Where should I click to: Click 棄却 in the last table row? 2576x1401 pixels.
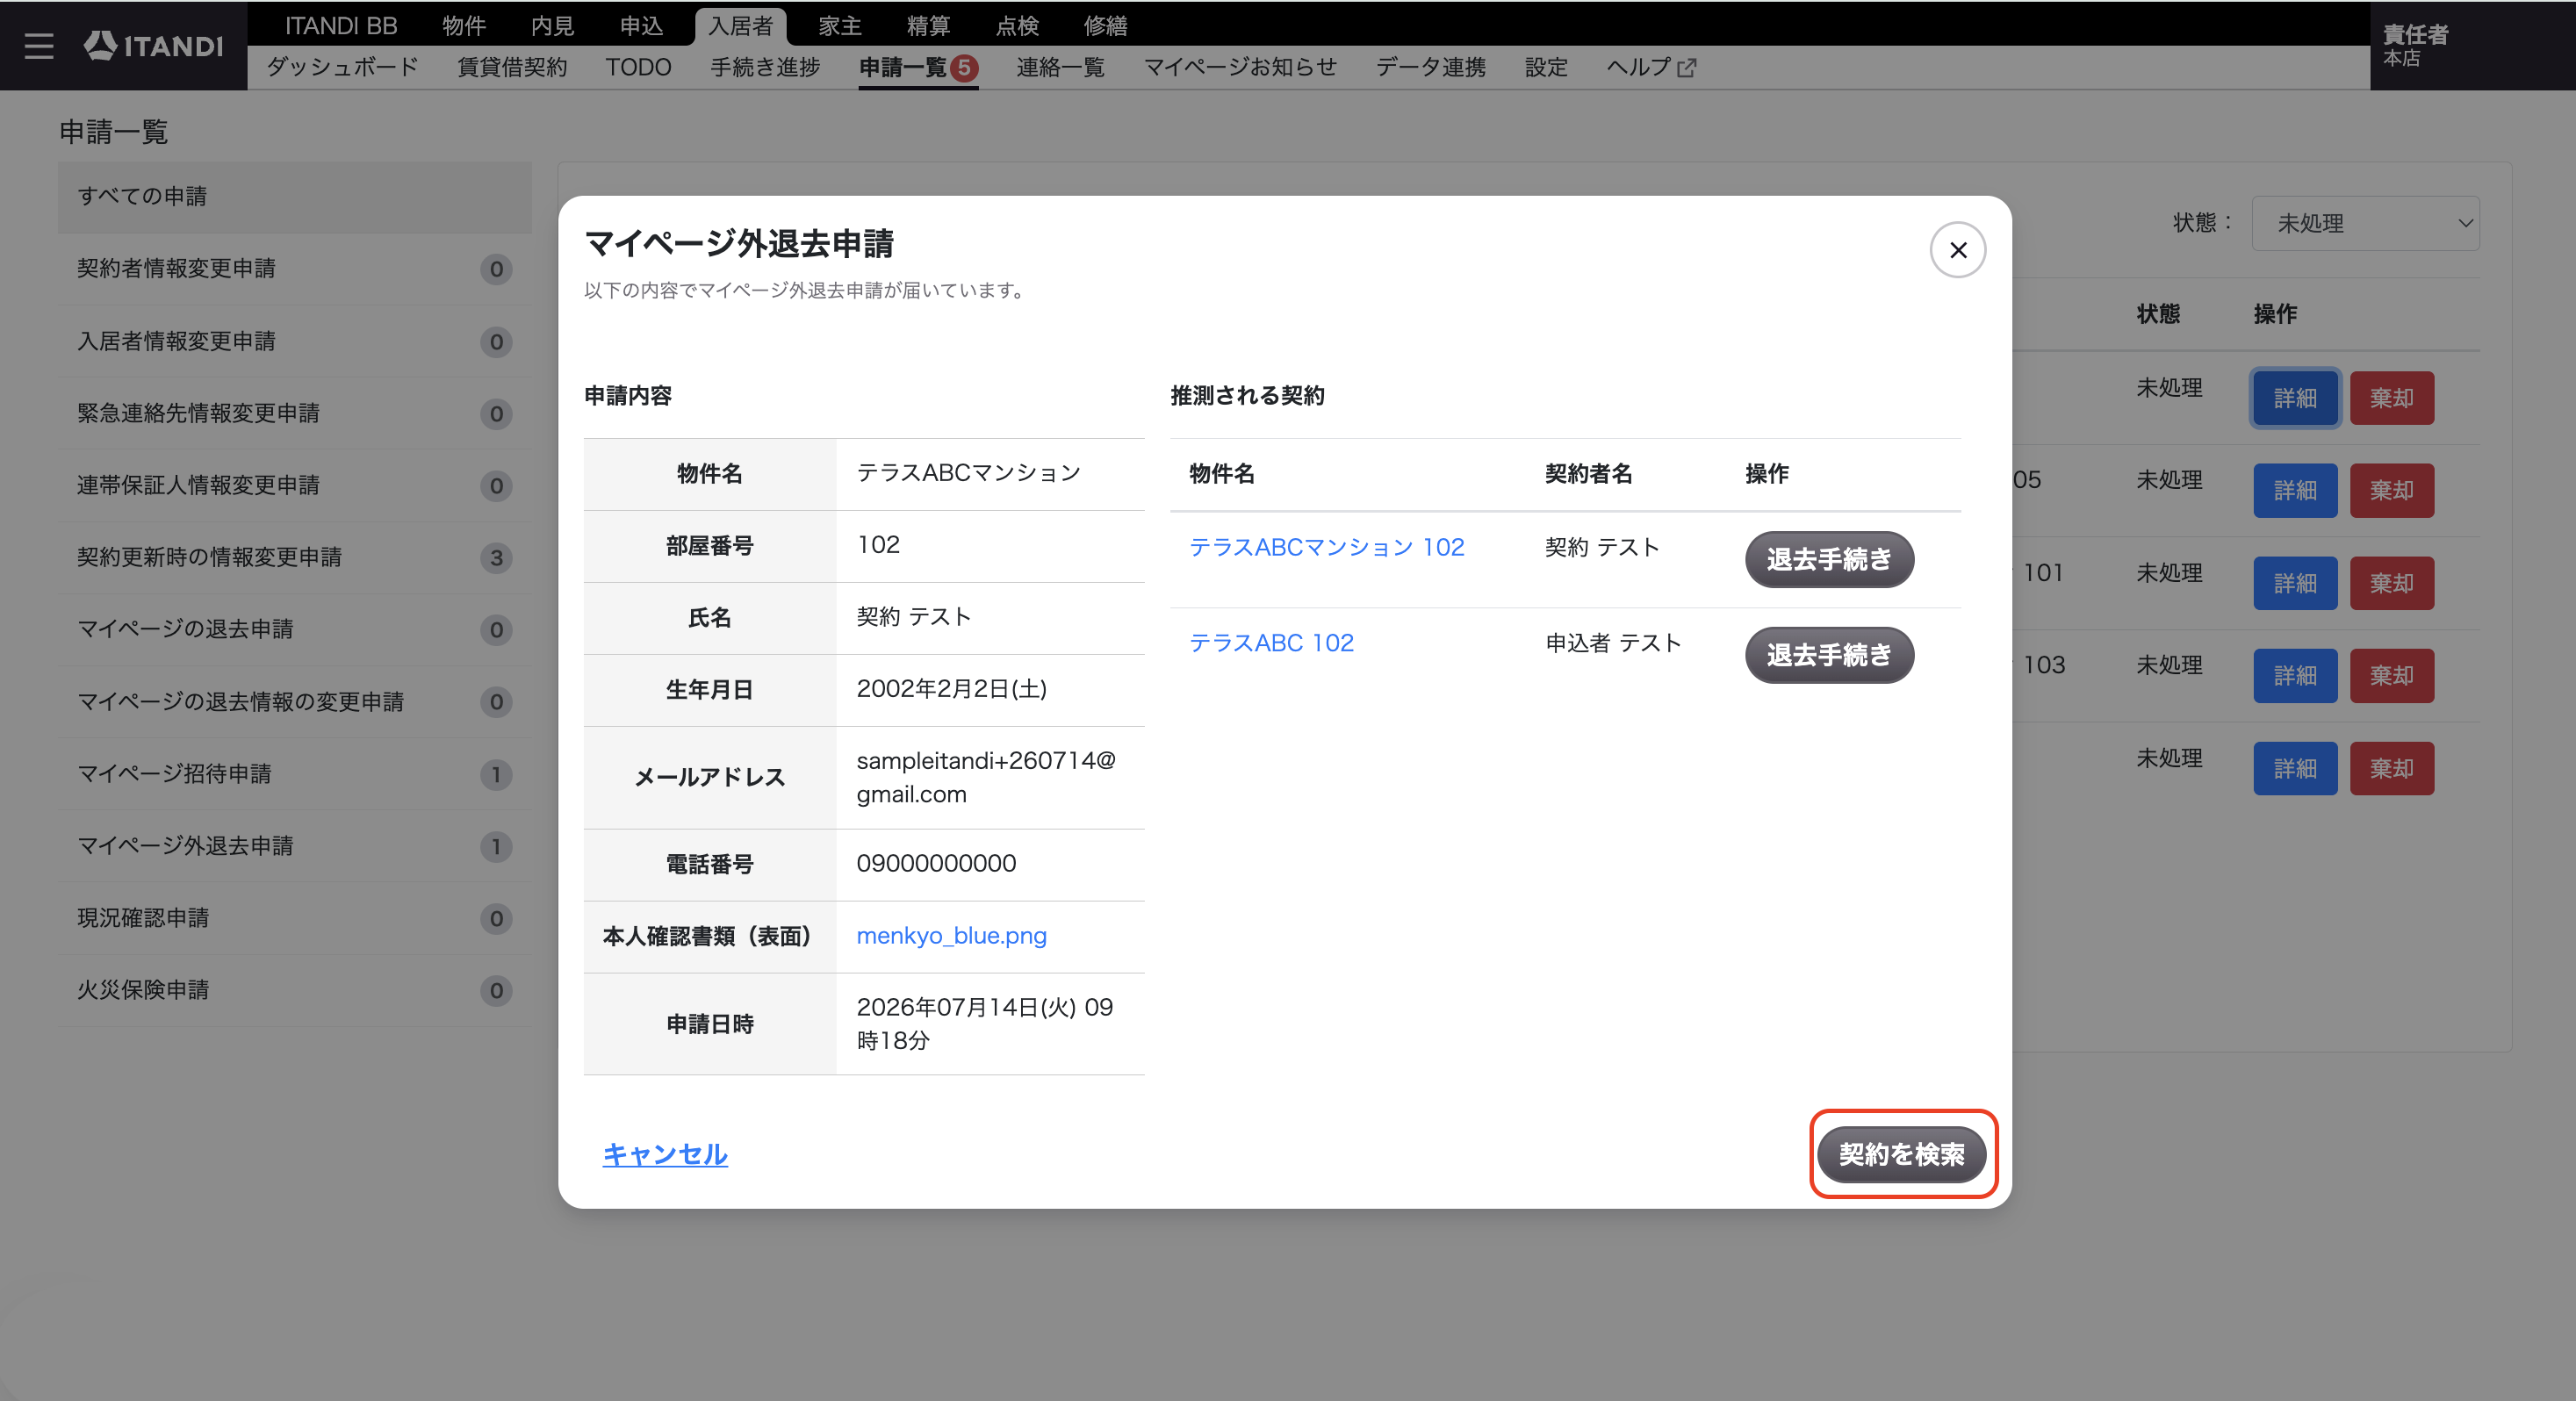2391,768
